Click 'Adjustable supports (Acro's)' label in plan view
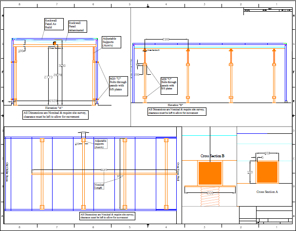296x231 pixels. (101, 144)
